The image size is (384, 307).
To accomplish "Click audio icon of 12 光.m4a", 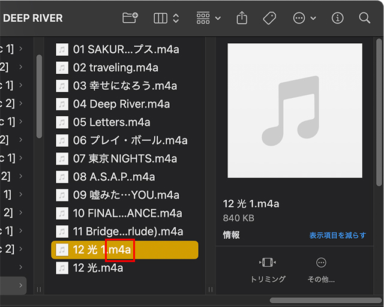I will point(62,268).
